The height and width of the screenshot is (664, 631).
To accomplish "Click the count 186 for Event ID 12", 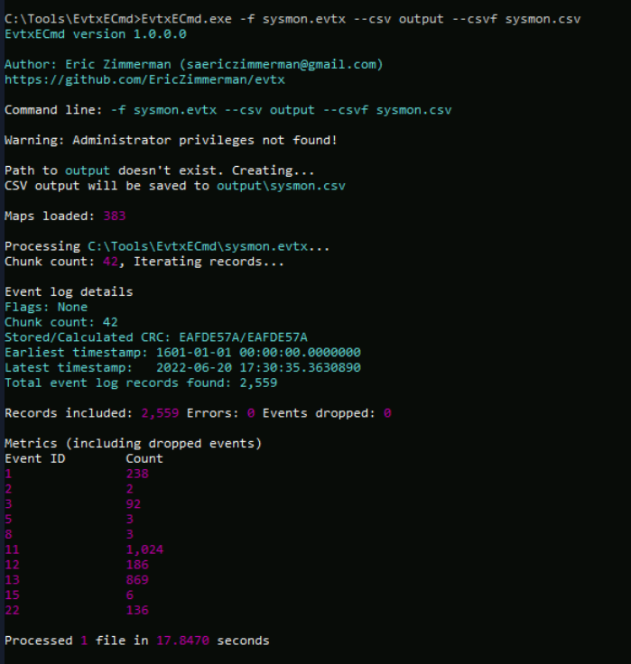I will point(137,565).
